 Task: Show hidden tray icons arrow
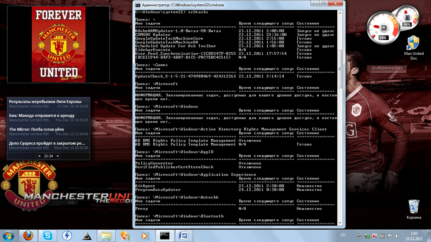[x=352, y=236]
